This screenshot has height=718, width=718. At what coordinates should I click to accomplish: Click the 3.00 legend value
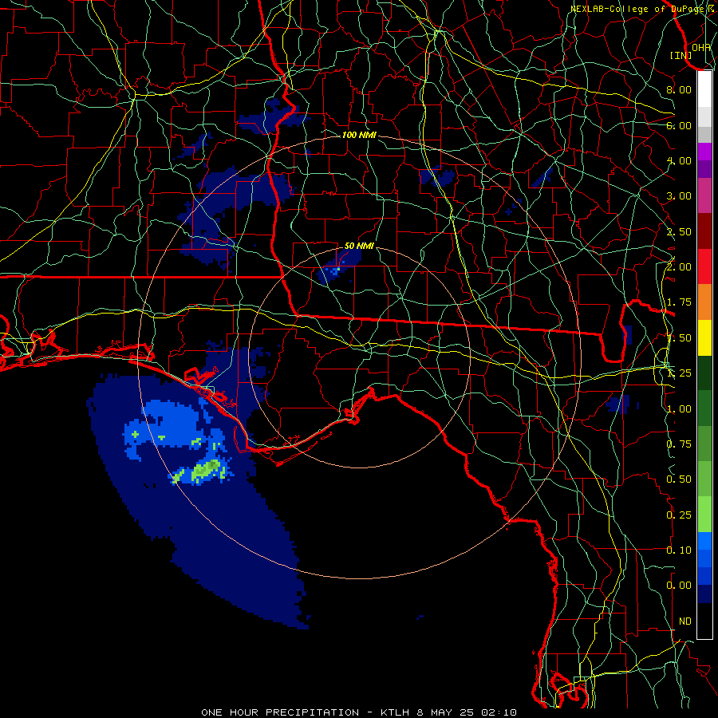tap(679, 196)
